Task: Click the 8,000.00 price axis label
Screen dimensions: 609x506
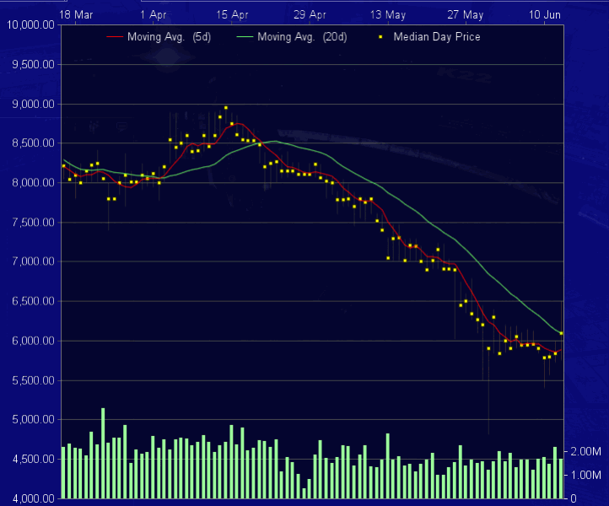Action: [34, 182]
